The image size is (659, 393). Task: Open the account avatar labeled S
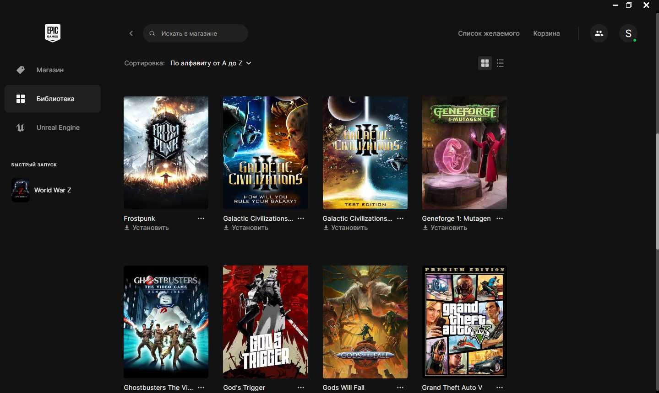(628, 33)
